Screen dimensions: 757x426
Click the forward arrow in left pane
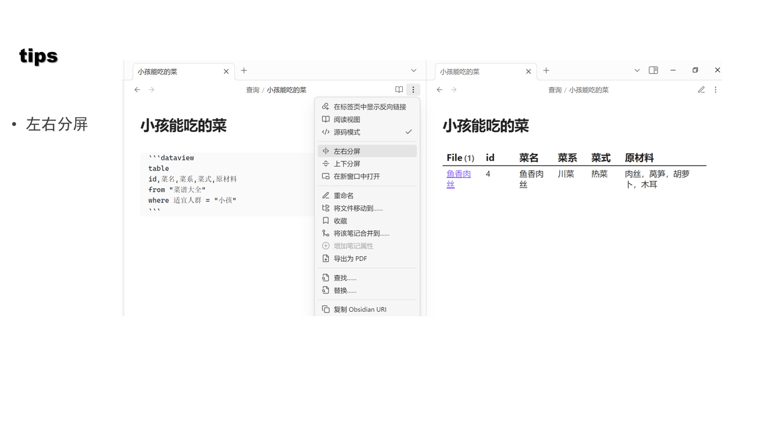[151, 90]
